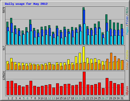Click the red KBytes bar for day 1
The height and width of the screenshot is (101, 130).
8,88
